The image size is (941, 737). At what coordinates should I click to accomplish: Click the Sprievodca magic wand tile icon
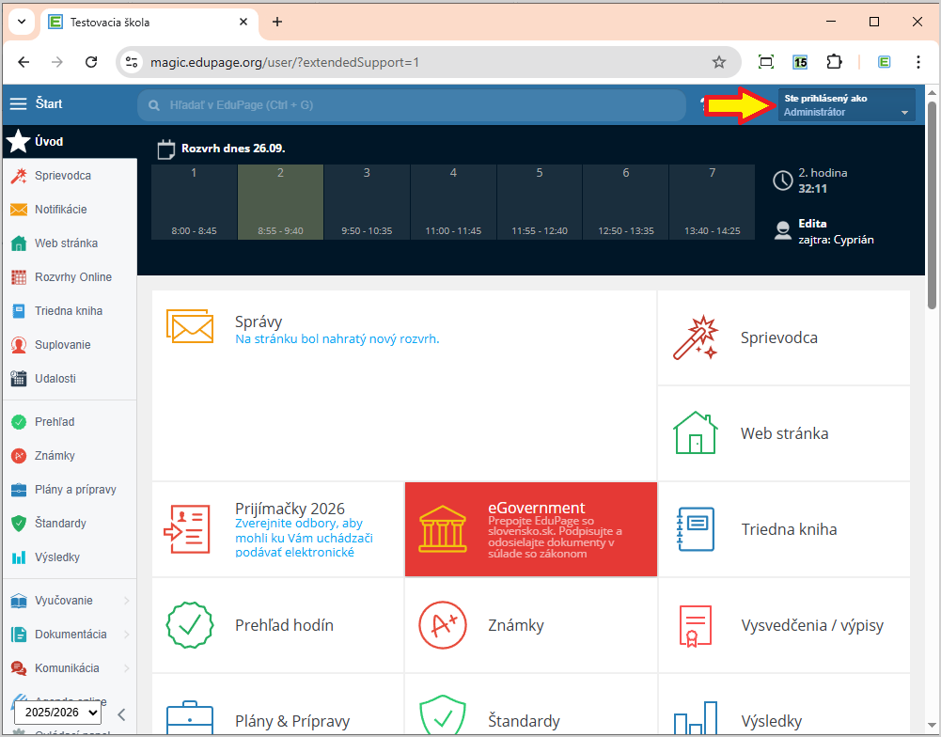click(x=696, y=338)
